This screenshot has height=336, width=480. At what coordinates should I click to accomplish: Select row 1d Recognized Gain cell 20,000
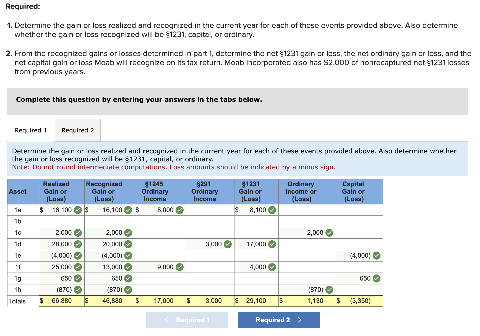coord(109,244)
